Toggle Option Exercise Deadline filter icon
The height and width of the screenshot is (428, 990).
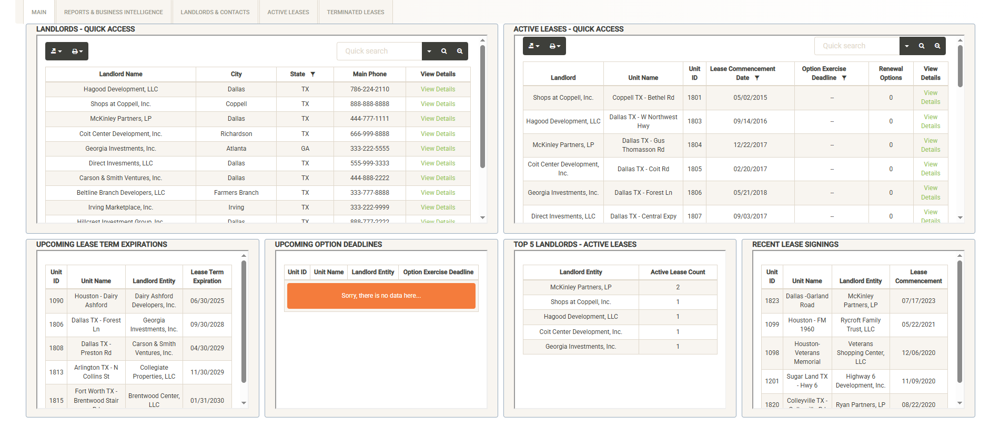point(844,78)
